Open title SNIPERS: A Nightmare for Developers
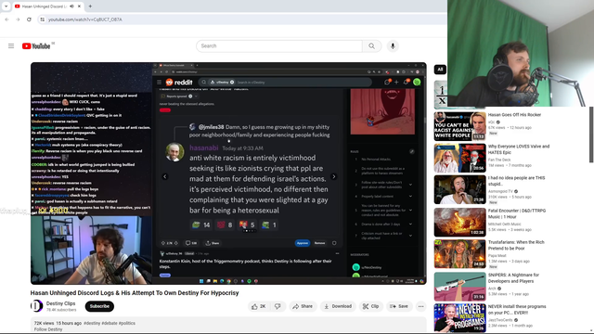Screen dimensions: 594x334 [x=513, y=278]
